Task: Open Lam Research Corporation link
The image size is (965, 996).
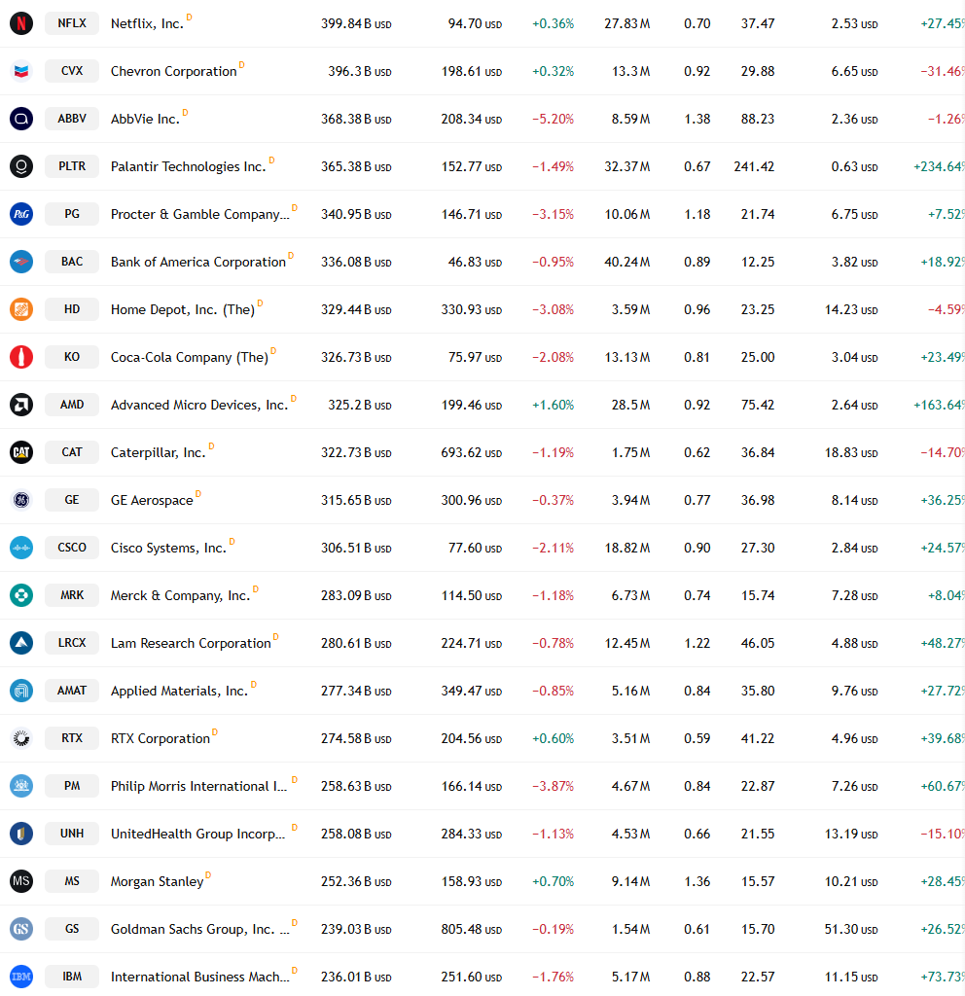Action: coord(191,643)
